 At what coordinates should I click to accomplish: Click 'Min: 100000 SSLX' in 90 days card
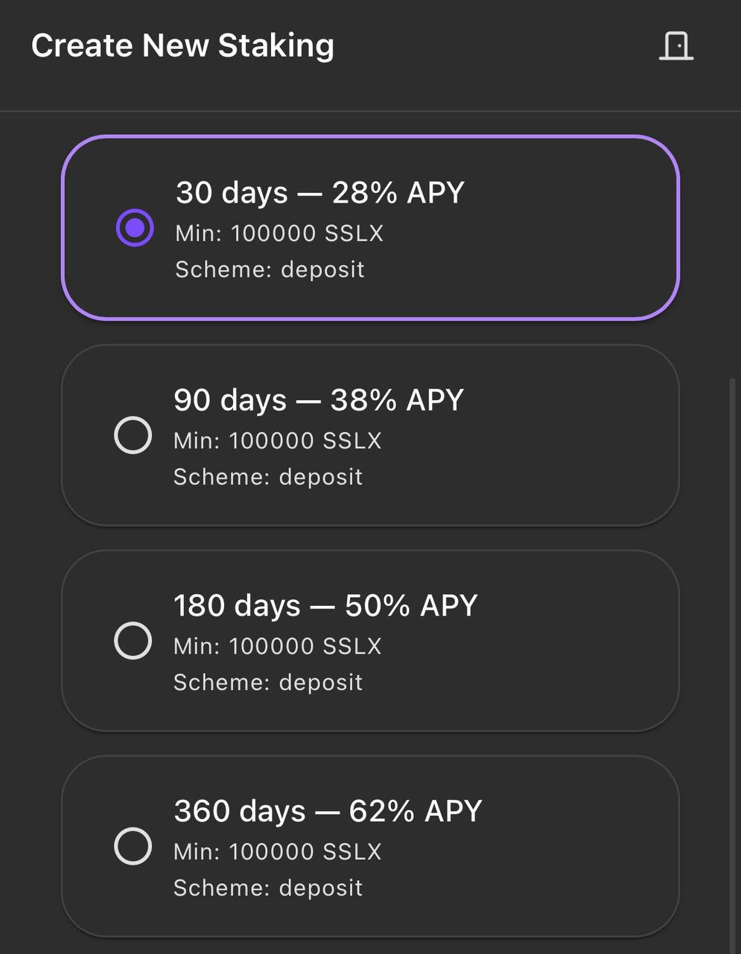[278, 440]
